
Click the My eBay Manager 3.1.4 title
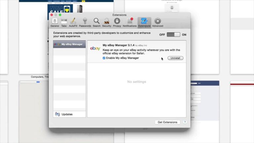pos(119,45)
